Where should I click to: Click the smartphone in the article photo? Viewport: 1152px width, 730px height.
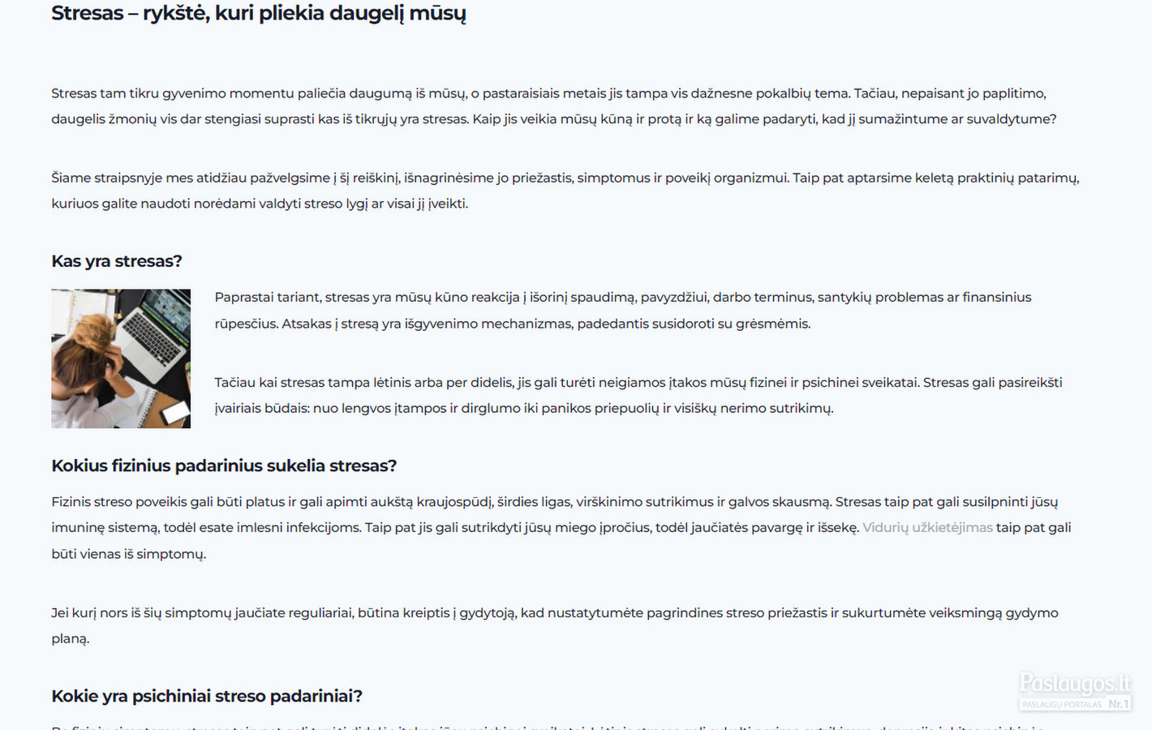[x=175, y=414]
